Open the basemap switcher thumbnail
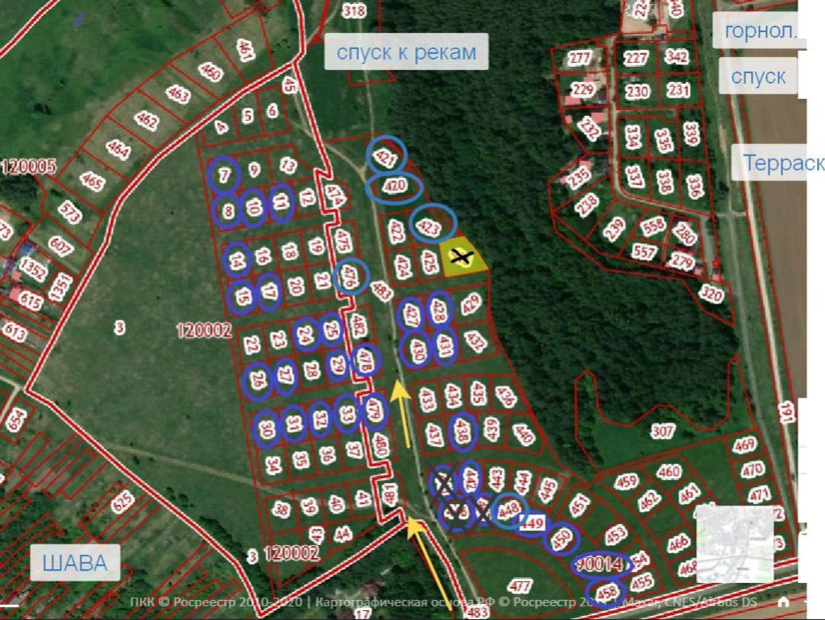 pyautogui.click(x=734, y=544)
